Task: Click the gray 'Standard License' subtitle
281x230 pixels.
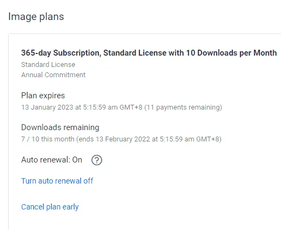Action: (x=48, y=65)
